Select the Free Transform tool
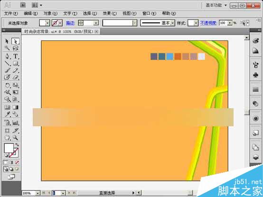This screenshot has height=197, width=263. pyautogui.click(x=15, y=93)
